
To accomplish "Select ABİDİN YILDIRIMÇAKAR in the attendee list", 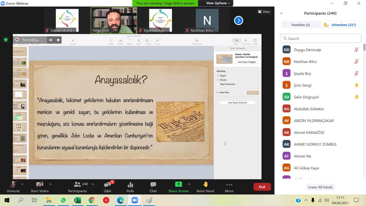I will pos(321,121).
